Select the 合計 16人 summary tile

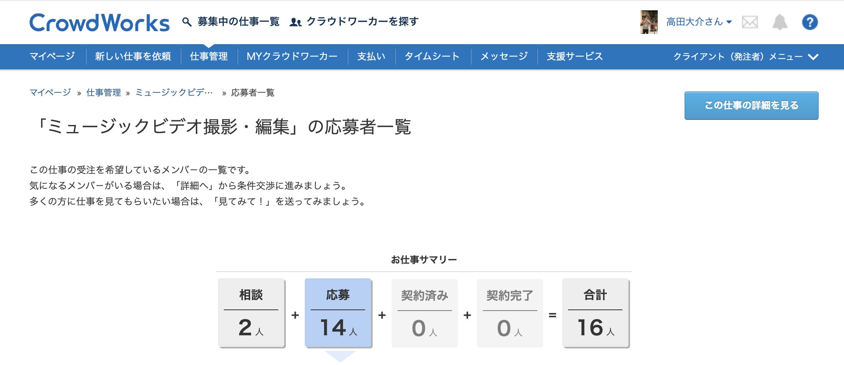[x=595, y=313]
